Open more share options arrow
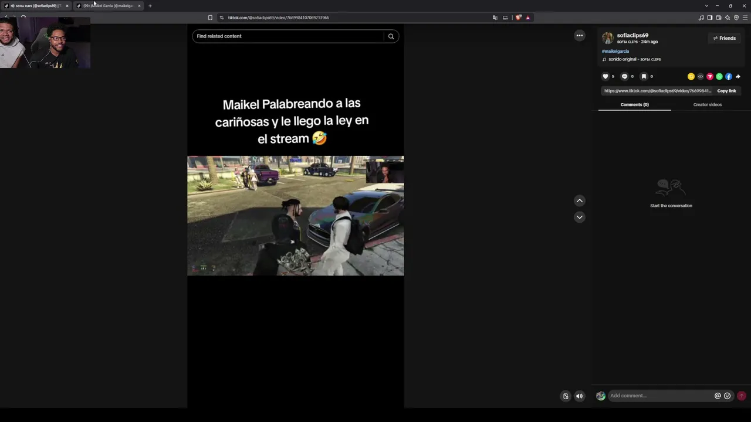Screen dimensions: 751x422 [738, 76]
